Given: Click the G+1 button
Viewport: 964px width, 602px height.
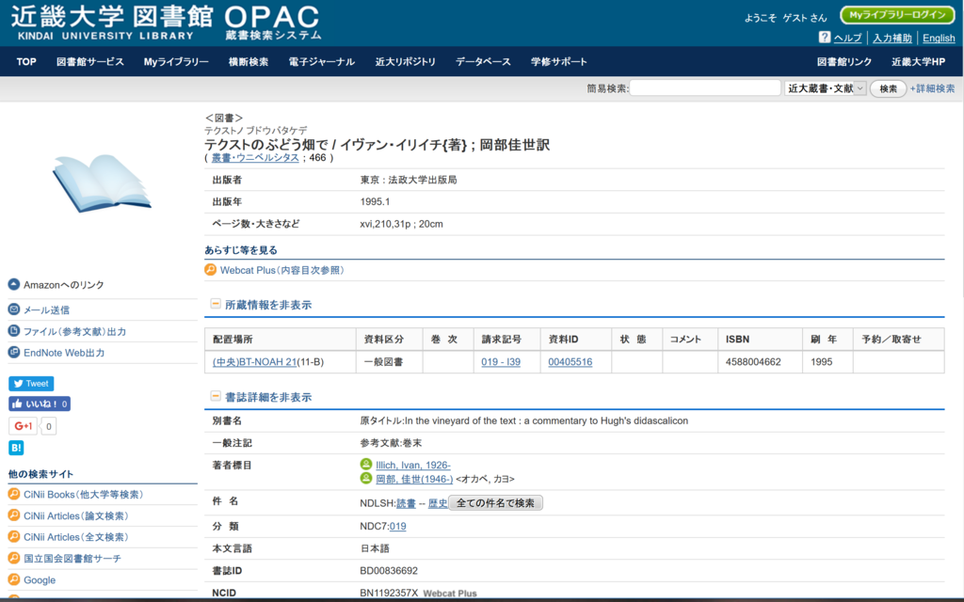Looking at the screenshot, I should pyautogui.click(x=24, y=426).
